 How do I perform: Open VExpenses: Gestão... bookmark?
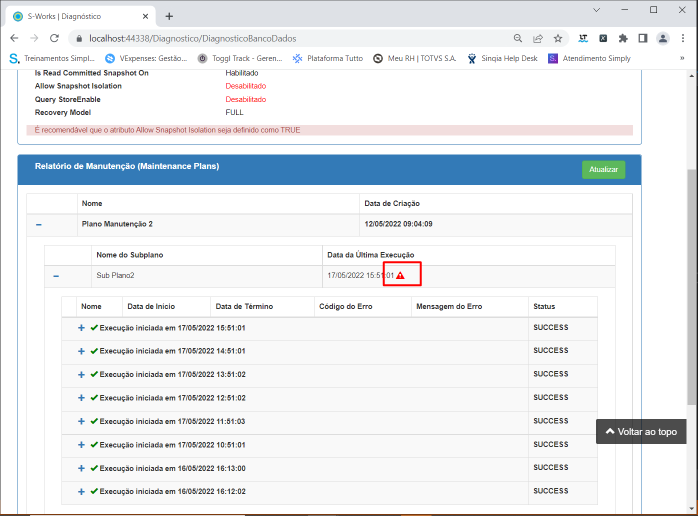pos(146,58)
